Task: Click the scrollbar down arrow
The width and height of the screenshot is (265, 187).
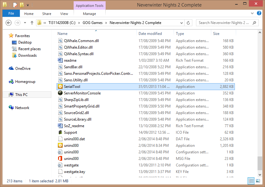Action: pyautogui.click(x=260, y=175)
